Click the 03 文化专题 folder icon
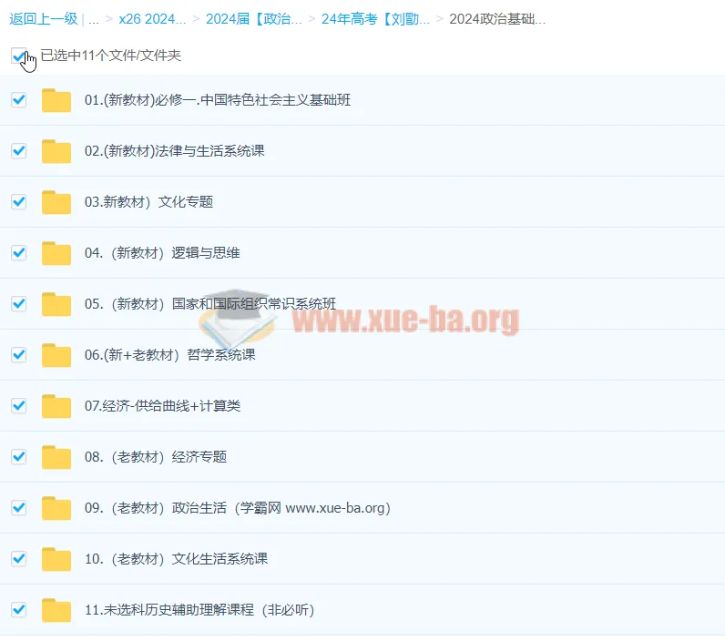 56,202
